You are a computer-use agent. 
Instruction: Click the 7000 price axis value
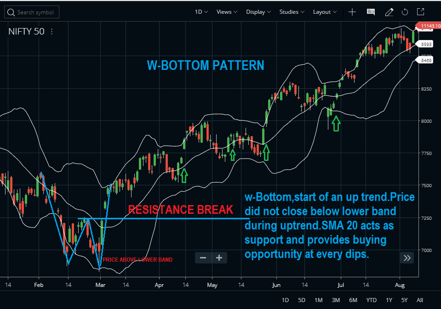coord(426,250)
